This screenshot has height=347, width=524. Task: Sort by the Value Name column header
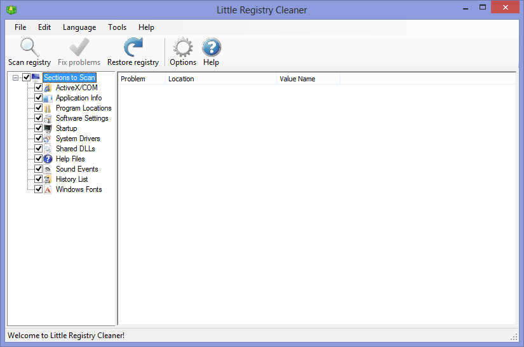[x=309, y=79]
